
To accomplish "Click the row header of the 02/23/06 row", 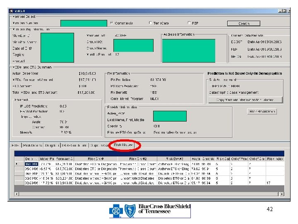I will point(19,183).
